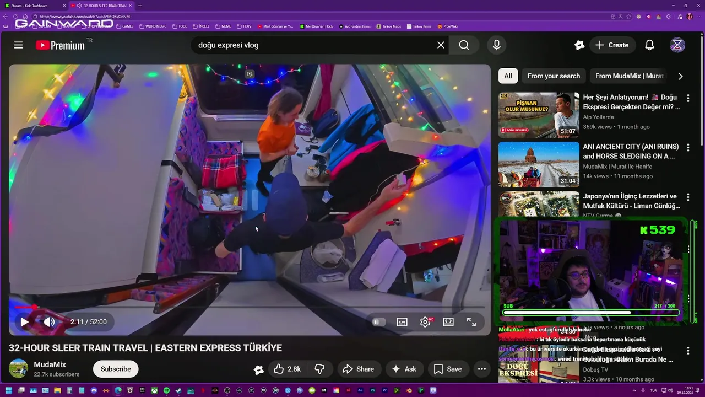Open the Create button
705x397 pixels.
[612, 45]
